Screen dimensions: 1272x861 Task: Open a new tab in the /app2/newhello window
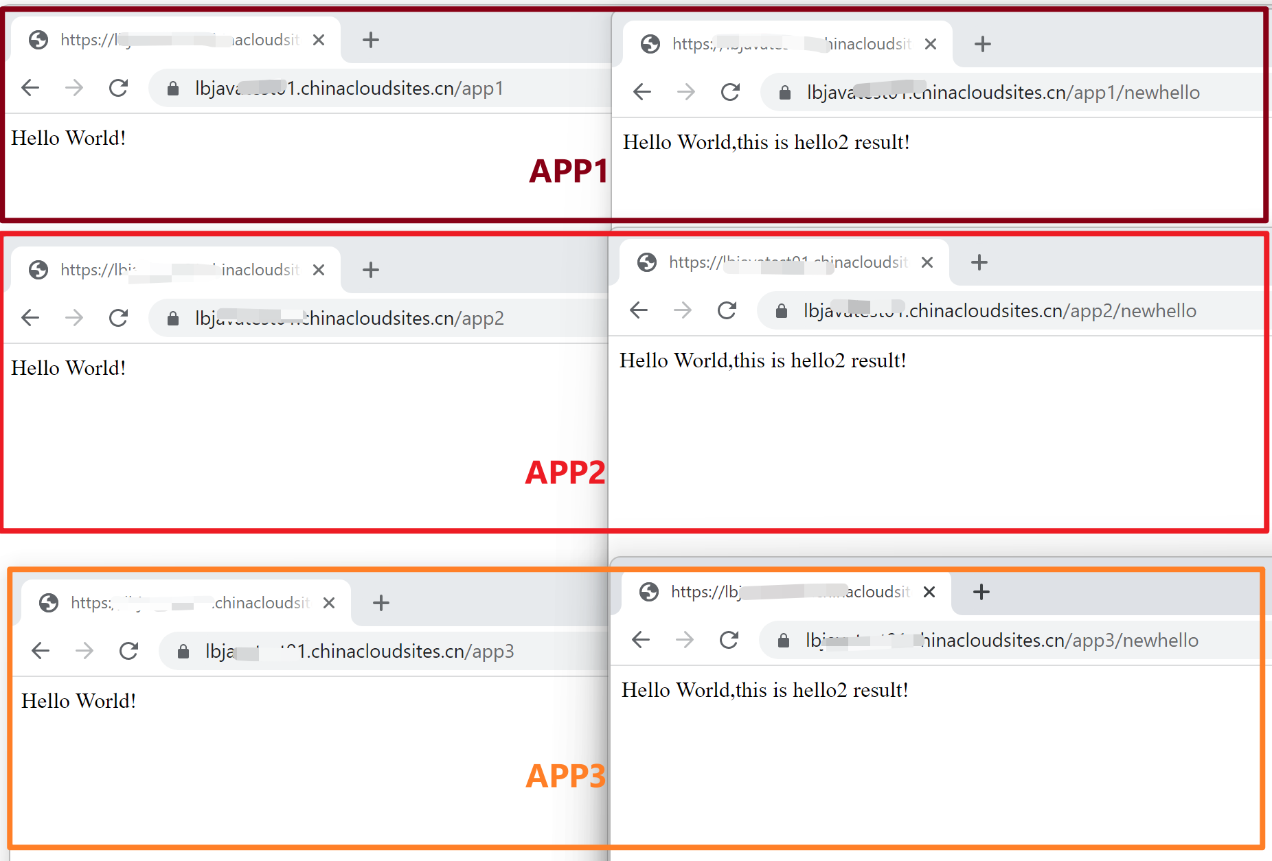979,262
